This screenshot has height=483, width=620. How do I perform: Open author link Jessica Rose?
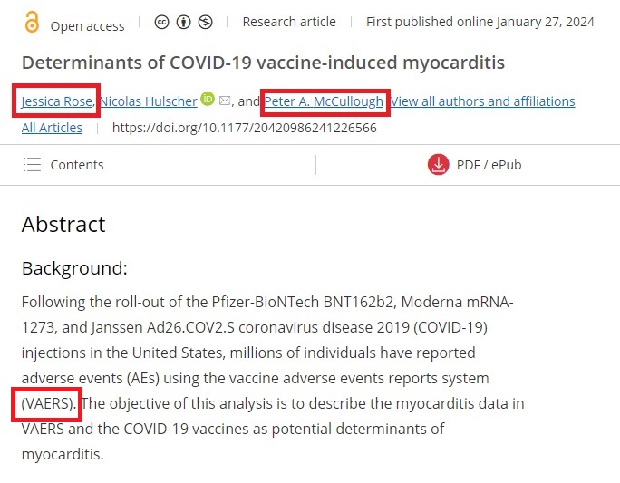tap(57, 101)
